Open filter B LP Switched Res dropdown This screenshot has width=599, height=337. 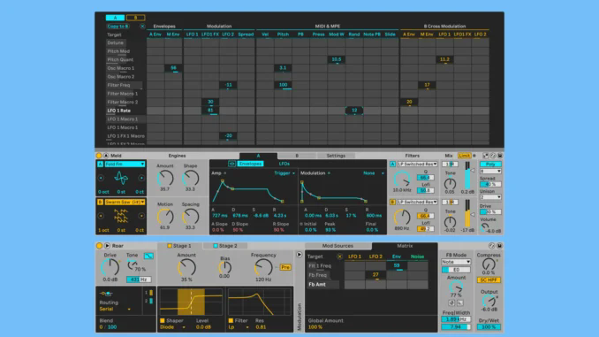417,202
